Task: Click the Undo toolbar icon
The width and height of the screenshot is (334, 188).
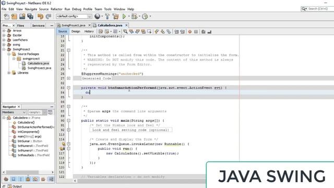Action: 40,16
